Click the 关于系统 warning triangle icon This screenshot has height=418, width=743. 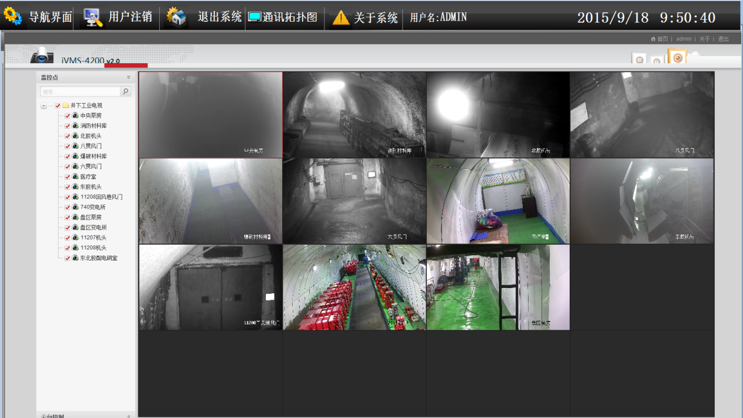tap(341, 18)
